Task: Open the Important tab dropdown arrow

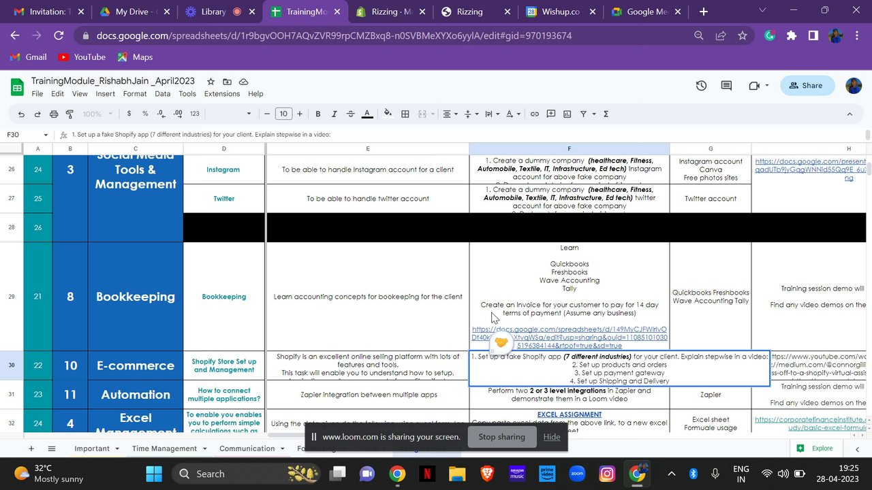Action: coord(117,448)
